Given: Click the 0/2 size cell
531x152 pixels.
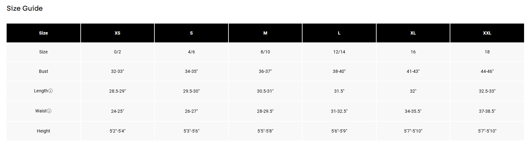Looking at the screenshot, I should 117,52.
